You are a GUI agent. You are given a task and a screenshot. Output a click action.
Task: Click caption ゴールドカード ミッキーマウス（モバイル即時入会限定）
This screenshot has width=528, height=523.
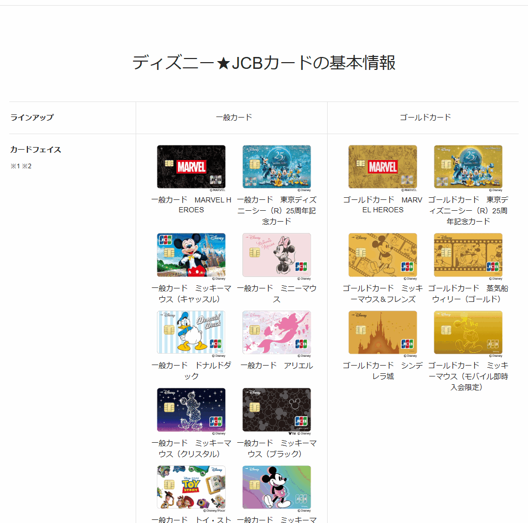[468, 376]
